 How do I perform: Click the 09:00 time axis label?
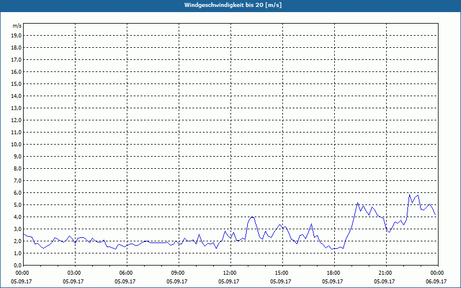click(x=179, y=273)
